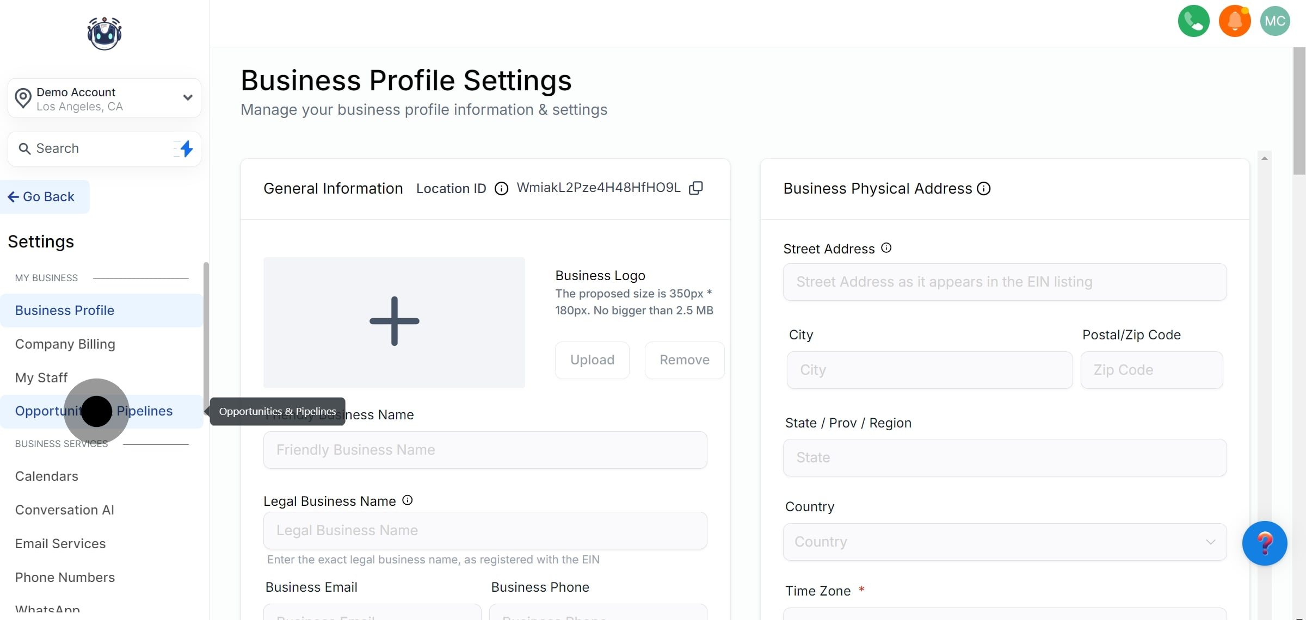
Task: Click the Location ID info icon
Action: (x=501, y=188)
